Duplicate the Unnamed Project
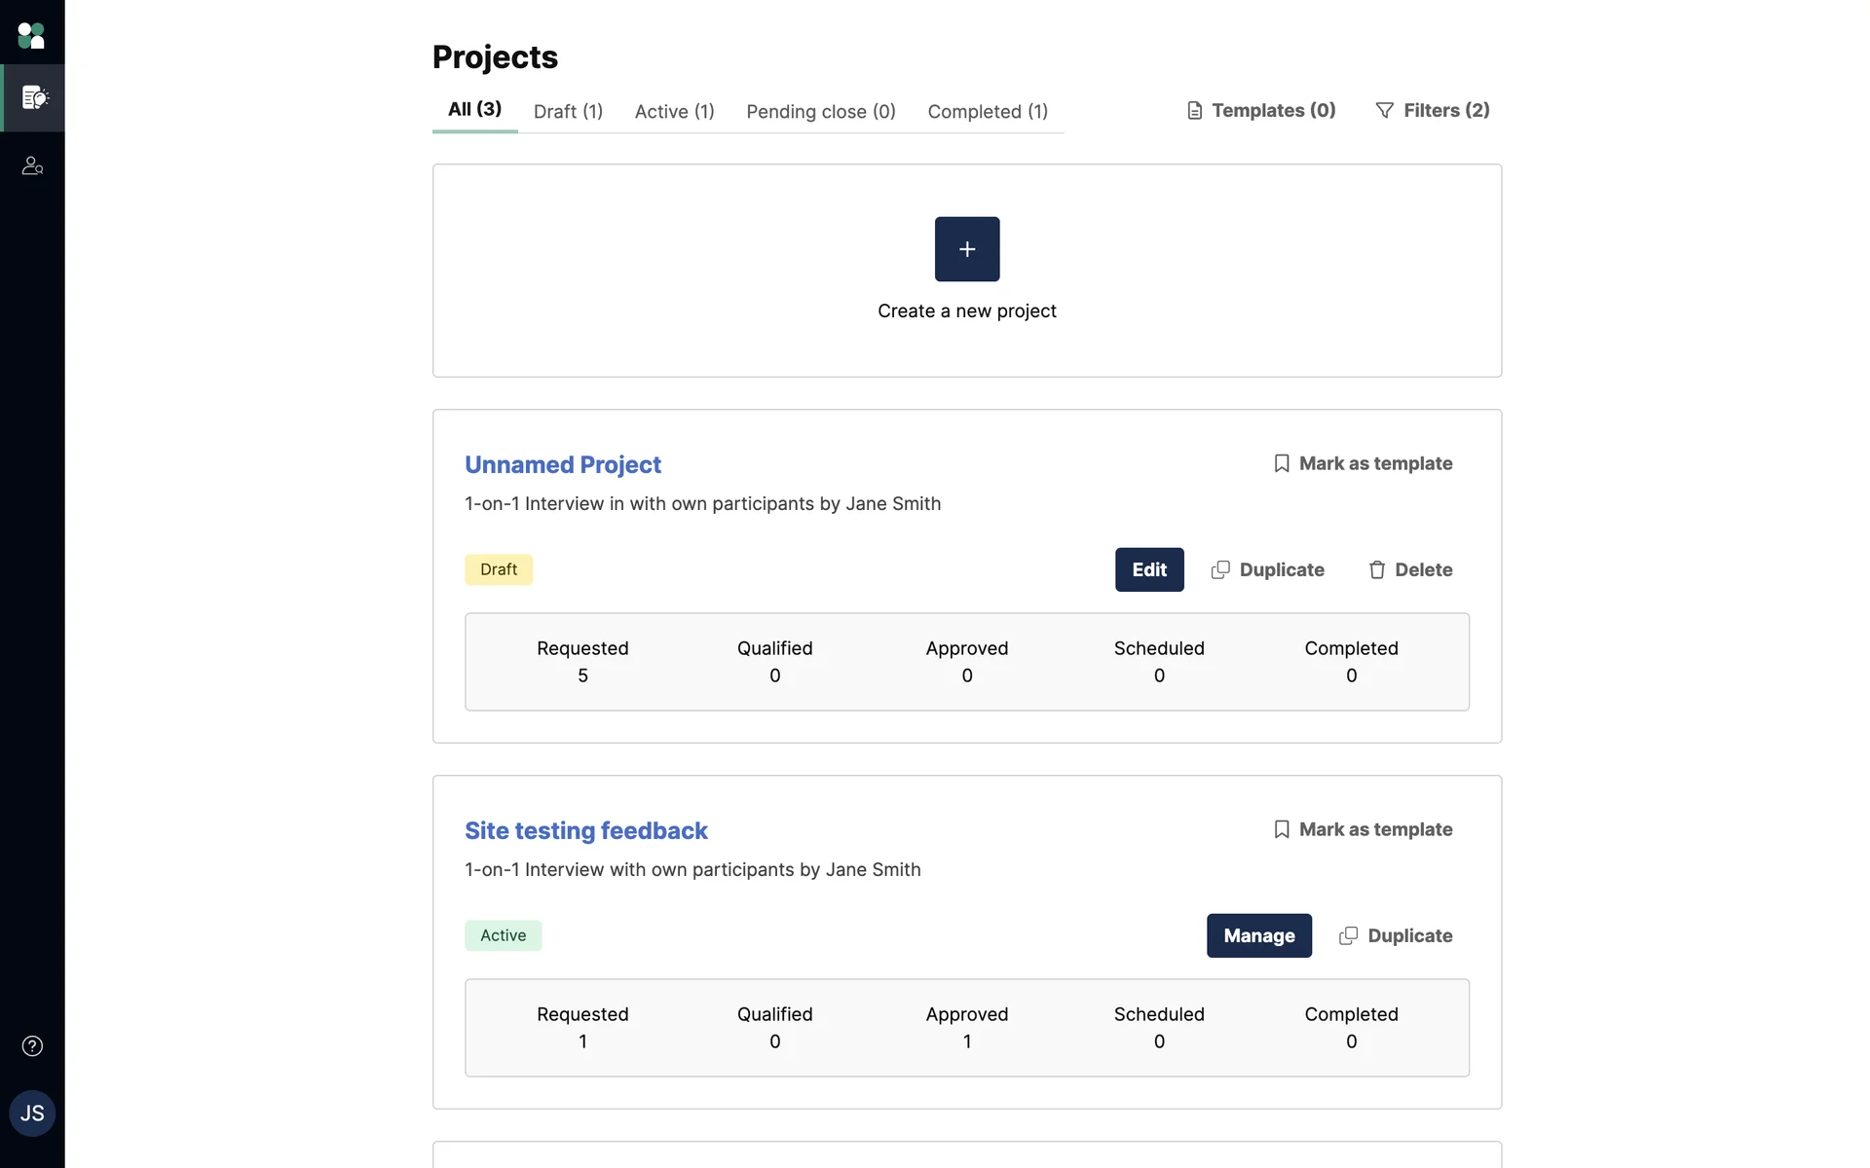The height and width of the screenshot is (1168, 1870). [1267, 569]
